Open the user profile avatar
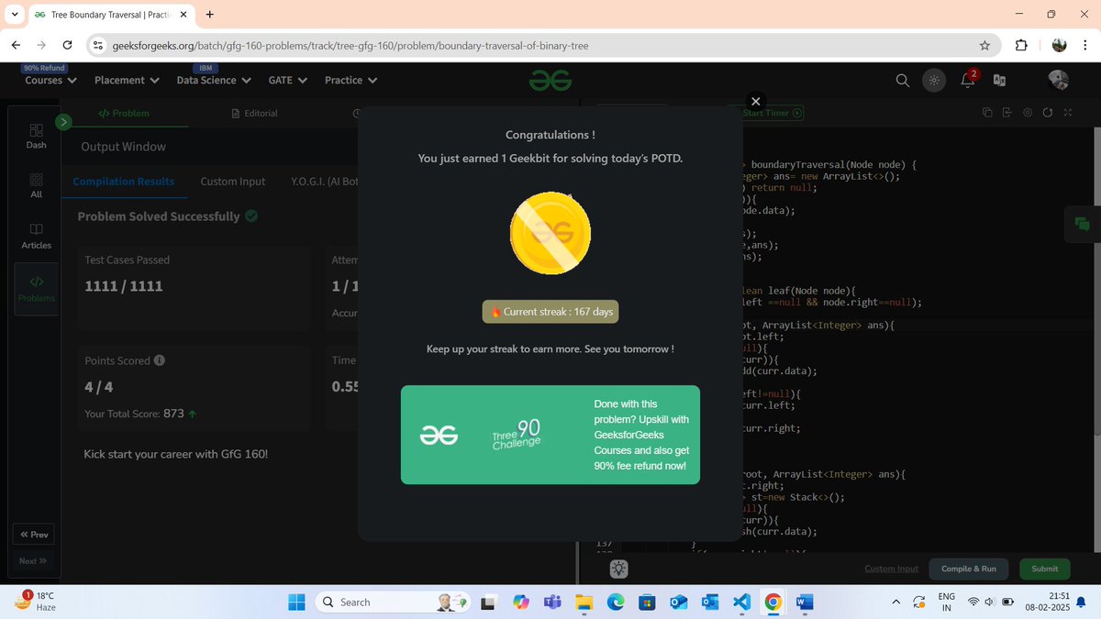The width and height of the screenshot is (1101, 619). pyautogui.click(x=1058, y=81)
